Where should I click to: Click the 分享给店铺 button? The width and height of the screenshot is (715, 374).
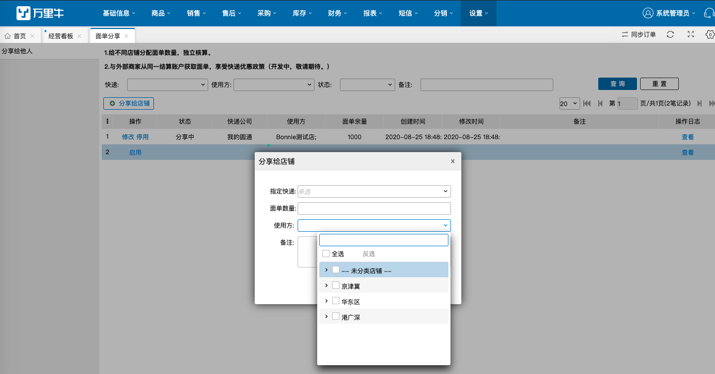[129, 103]
